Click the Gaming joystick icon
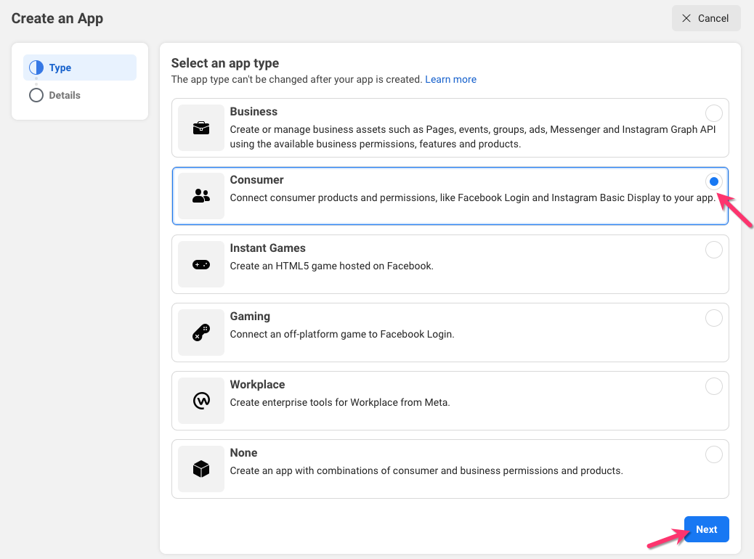 tap(201, 332)
